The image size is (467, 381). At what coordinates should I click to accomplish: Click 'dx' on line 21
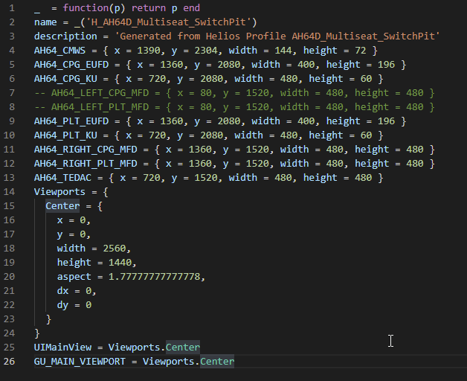tap(62, 291)
